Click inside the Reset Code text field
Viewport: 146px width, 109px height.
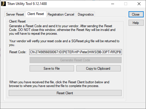point(75,52)
